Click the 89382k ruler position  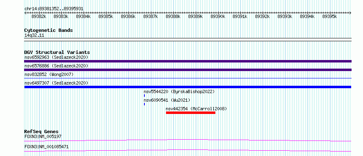click(x=39, y=16)
